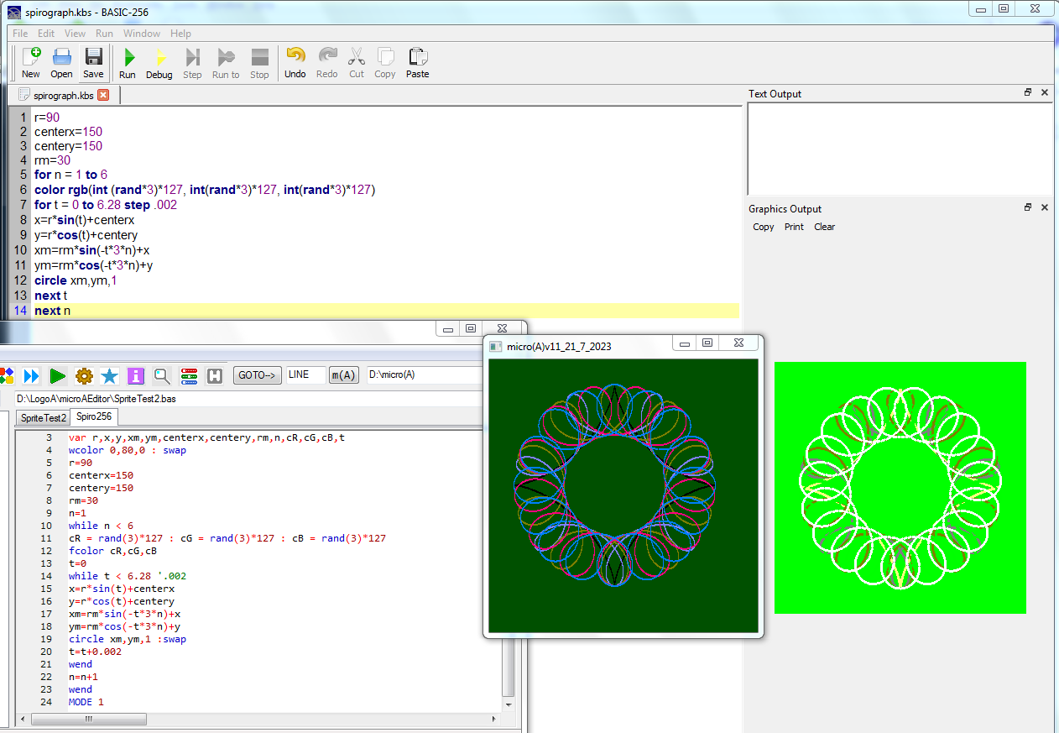Open the Run menu

pos(104,34)
